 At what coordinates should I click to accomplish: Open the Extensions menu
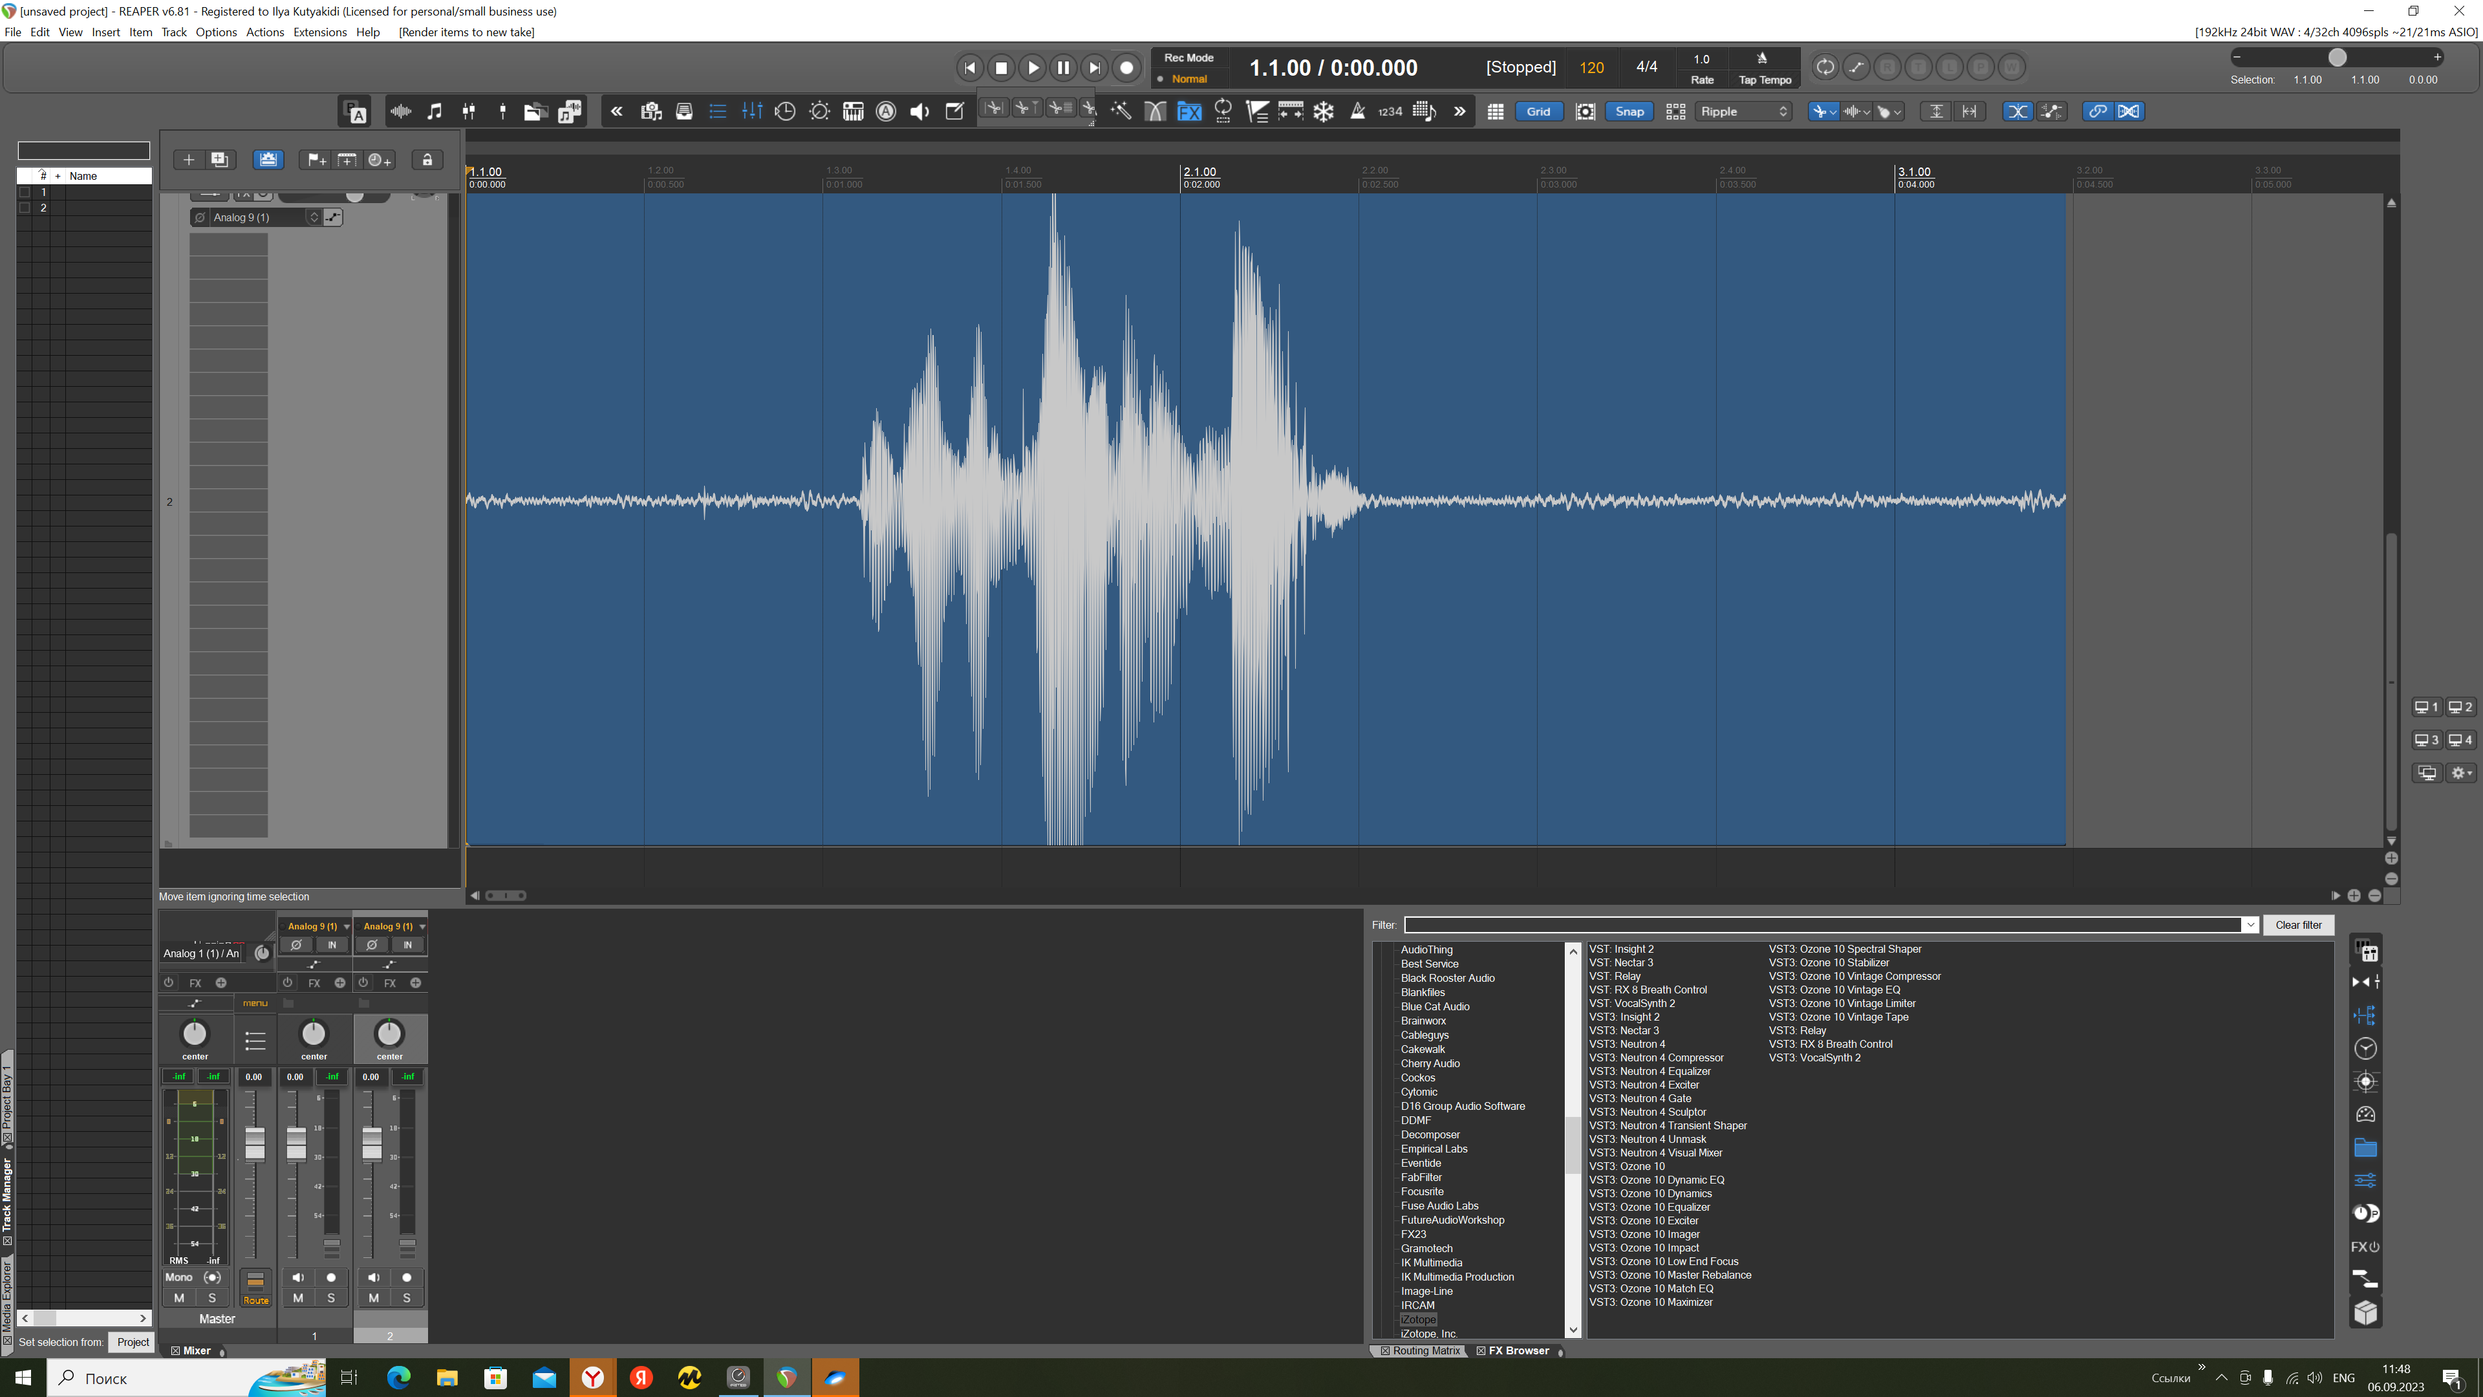click(319, 32)
